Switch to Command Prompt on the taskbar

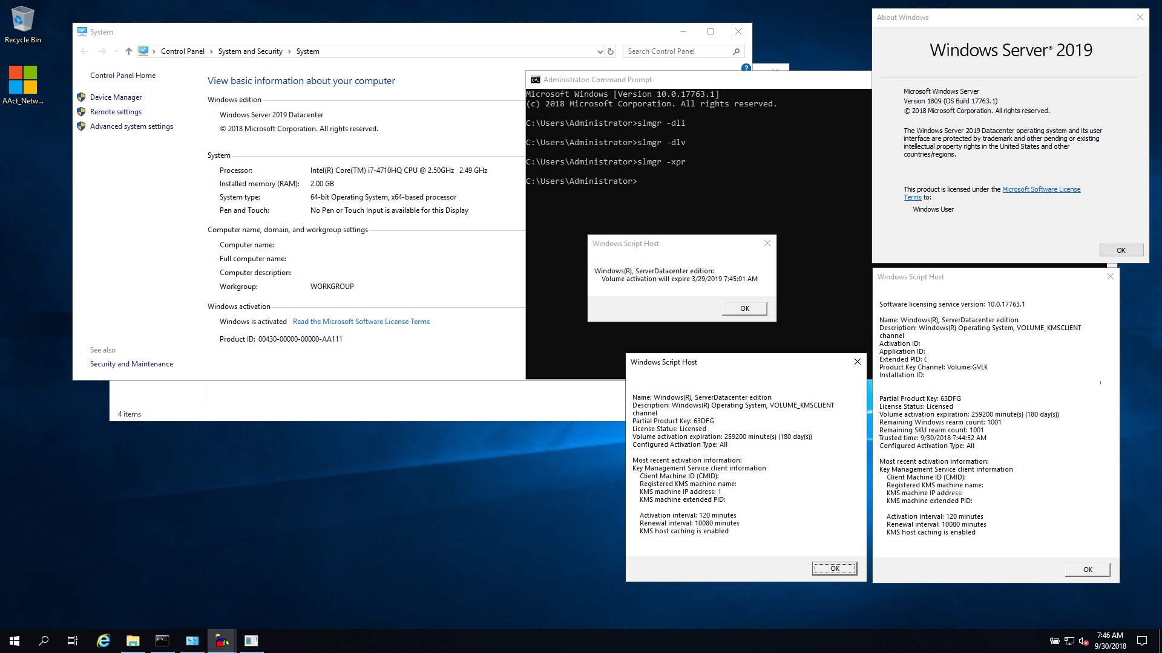click(162, 641)
